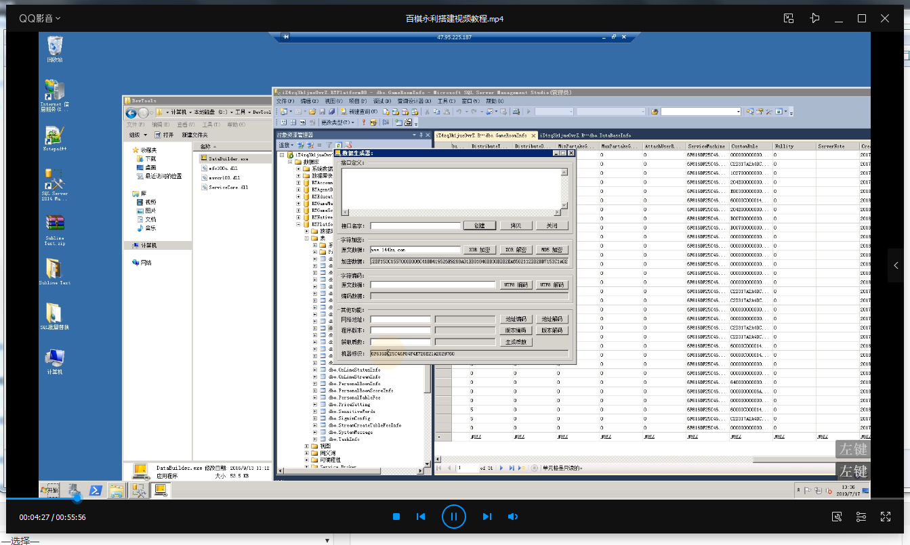
Task: Skip to the next video
Action: [x=487, y=517]
